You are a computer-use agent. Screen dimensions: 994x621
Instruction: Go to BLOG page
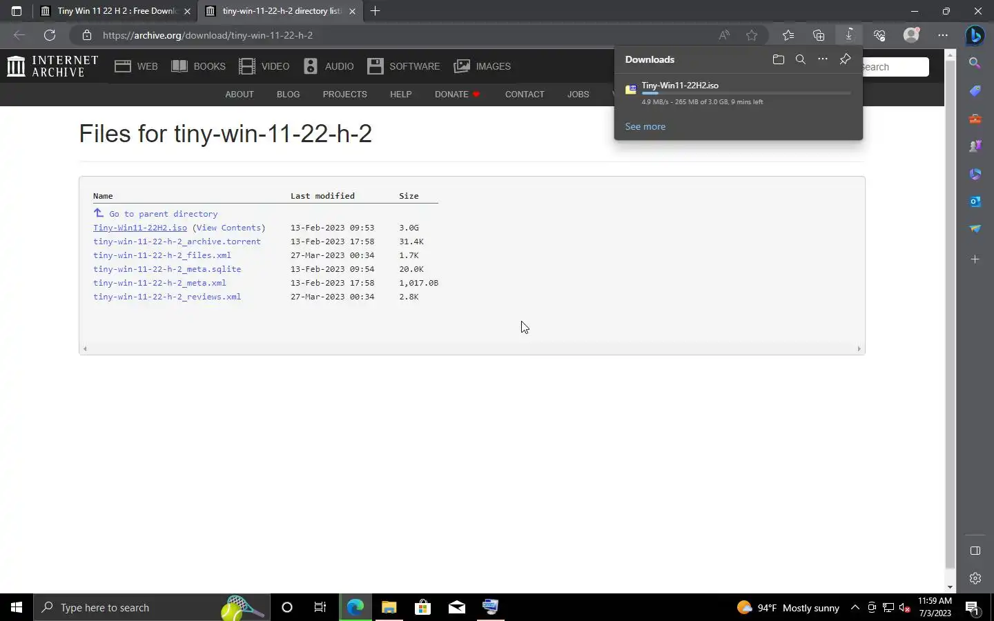click(288, 95)
